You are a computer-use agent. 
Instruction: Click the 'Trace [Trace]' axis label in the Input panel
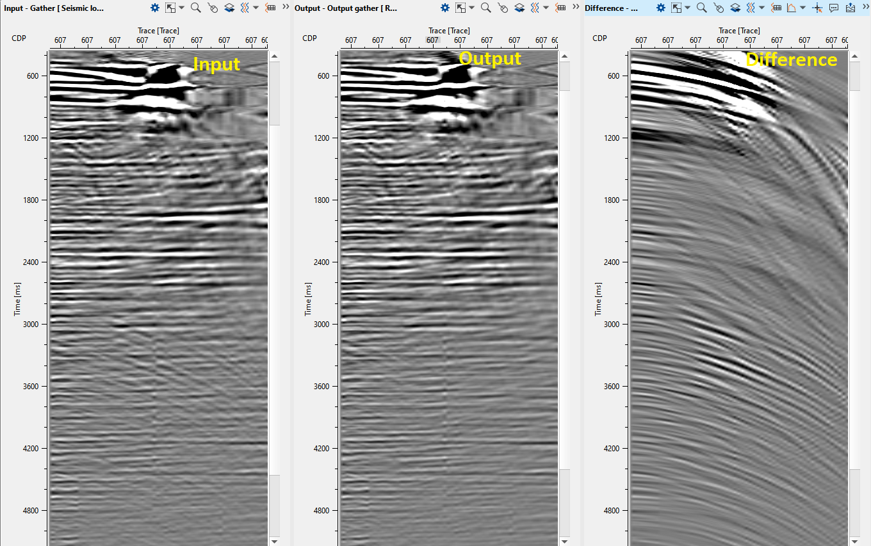(x=158, y=30)
